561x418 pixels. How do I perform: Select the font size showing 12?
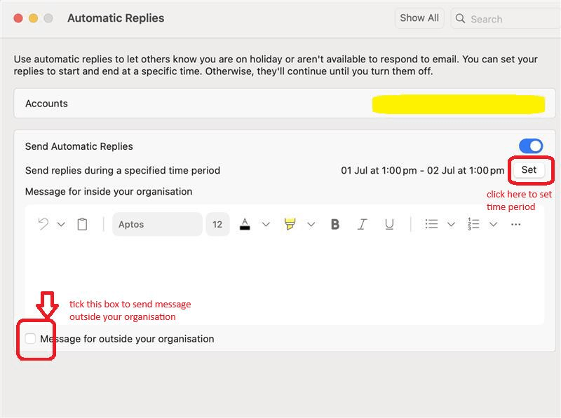pos(217,224)
